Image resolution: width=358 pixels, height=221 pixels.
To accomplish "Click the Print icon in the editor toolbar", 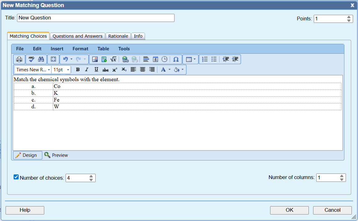I will (19, 59).
